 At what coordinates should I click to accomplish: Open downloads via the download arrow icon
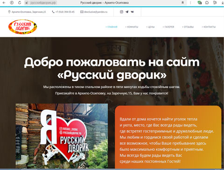click(223, 3)
